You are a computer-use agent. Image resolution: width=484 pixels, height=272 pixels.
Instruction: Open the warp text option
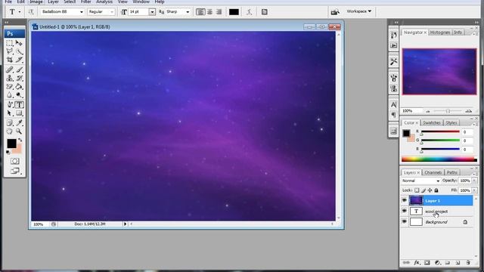pos(249,12)
